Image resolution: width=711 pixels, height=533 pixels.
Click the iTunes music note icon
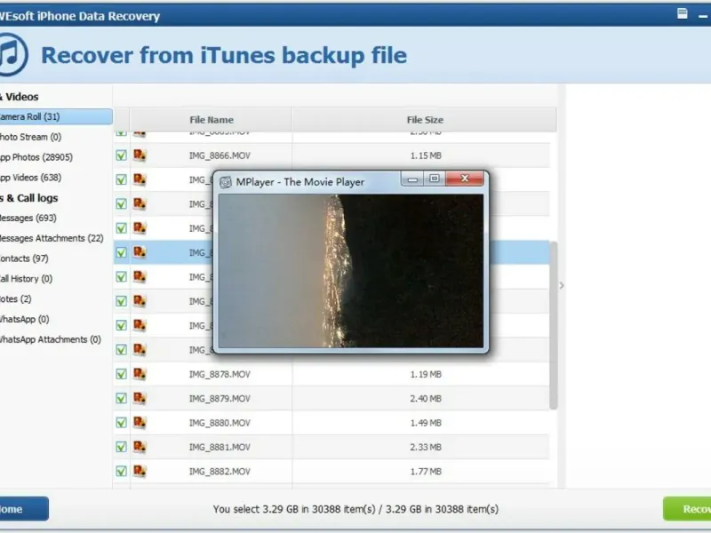(12, 54)
